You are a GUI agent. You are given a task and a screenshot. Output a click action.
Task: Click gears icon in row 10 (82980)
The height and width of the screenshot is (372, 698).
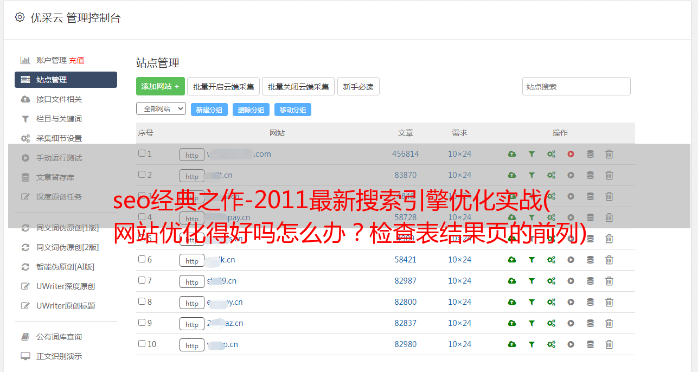[551, 344]
